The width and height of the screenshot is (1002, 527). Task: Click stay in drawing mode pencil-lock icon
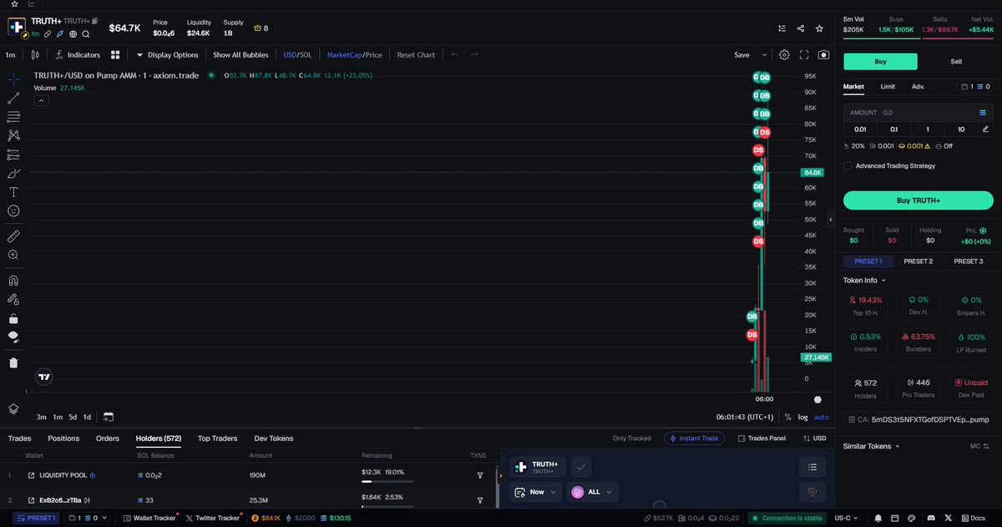(13, 299)
